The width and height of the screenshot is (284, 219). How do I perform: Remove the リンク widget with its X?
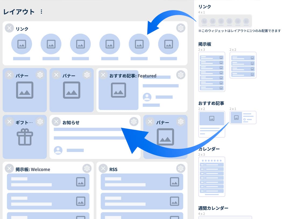pos(9,28)
